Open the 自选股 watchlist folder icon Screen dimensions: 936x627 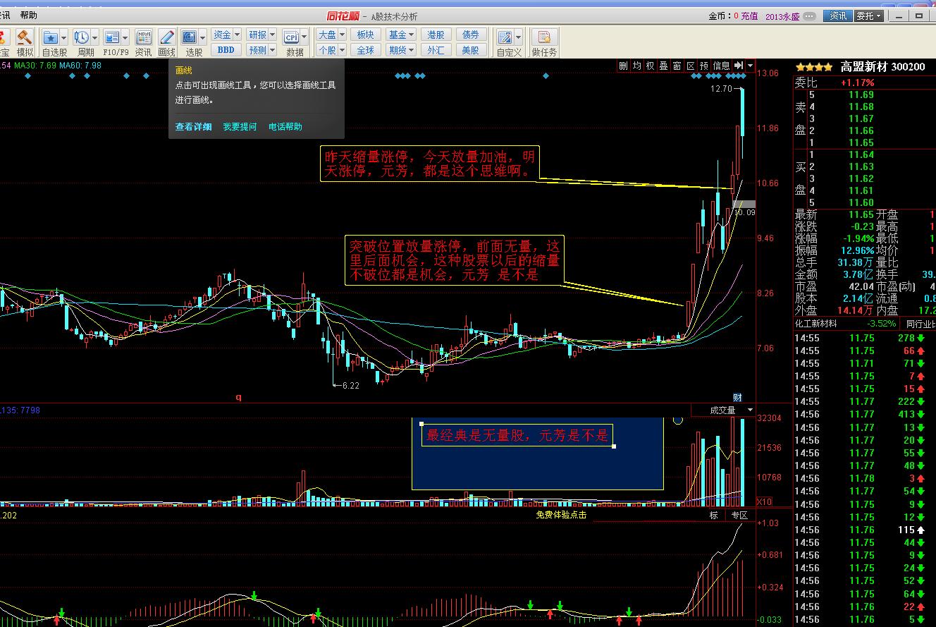[51, 42]
